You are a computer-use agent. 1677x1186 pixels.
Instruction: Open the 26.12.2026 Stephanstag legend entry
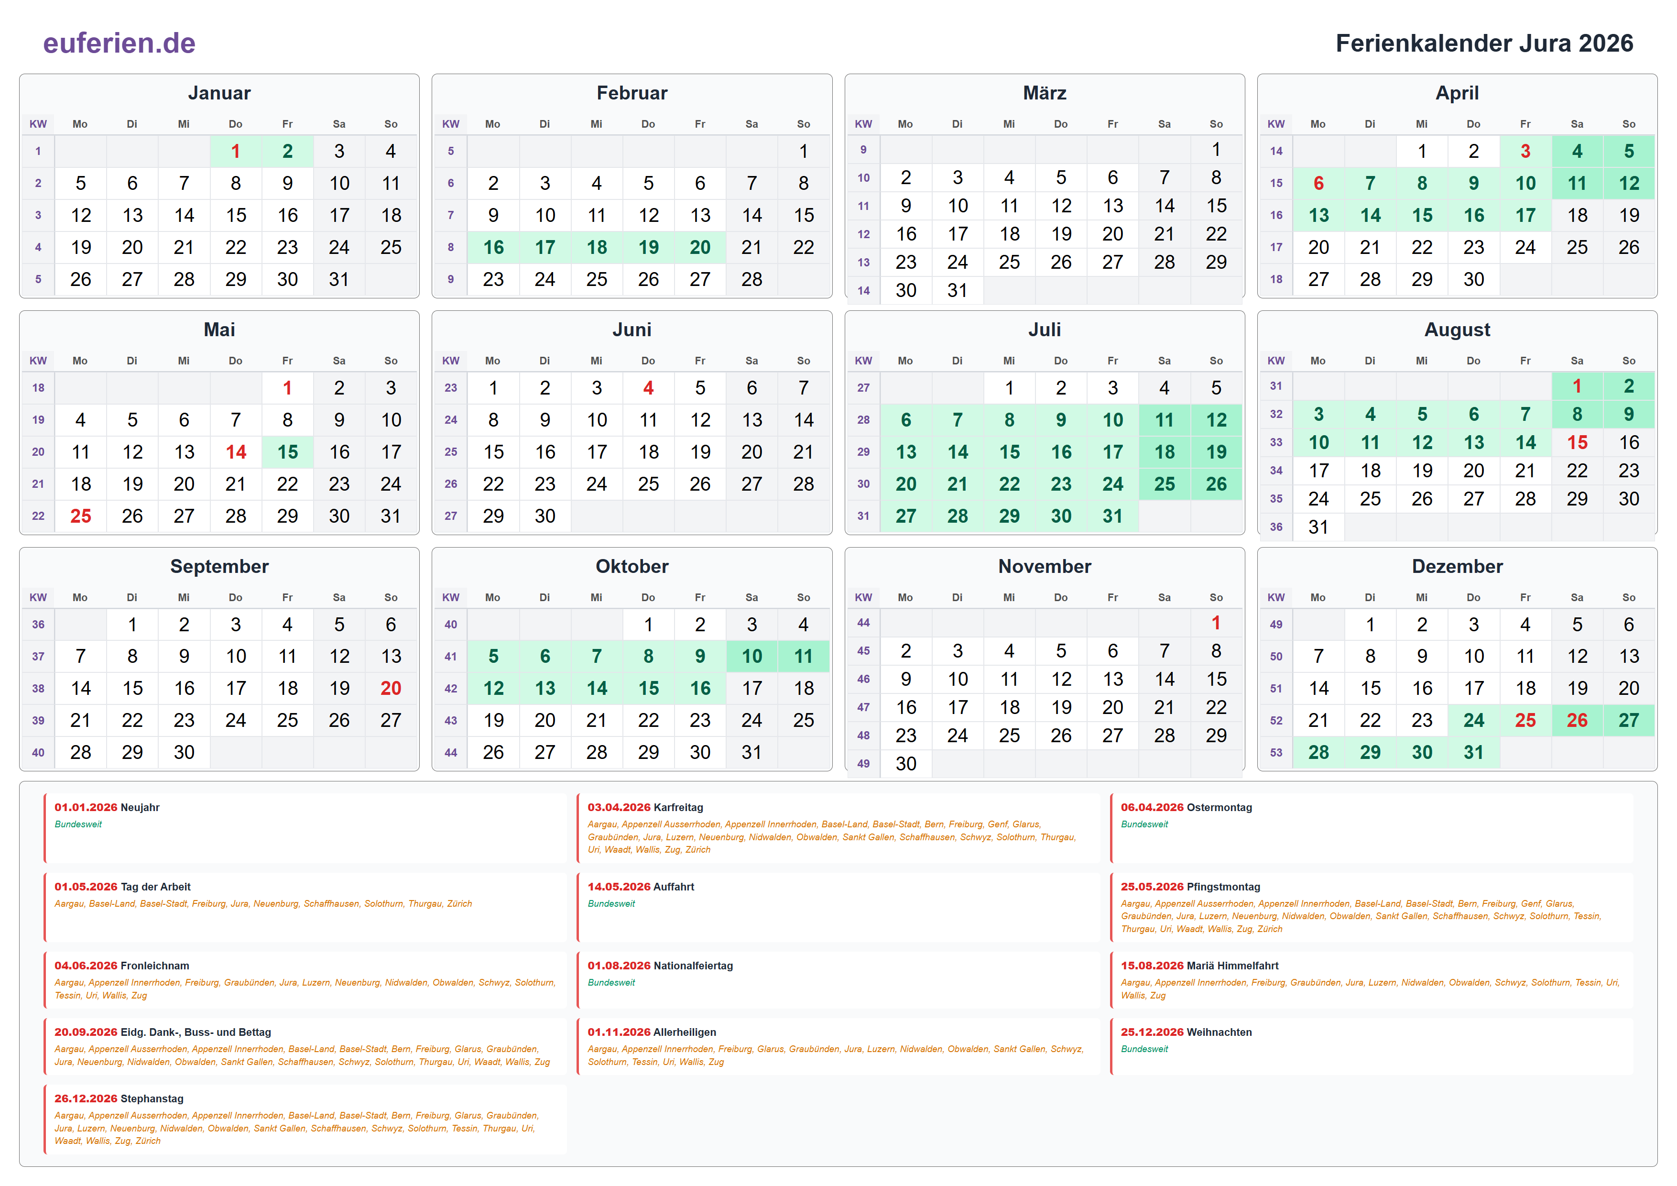[x=305, y=1120]
